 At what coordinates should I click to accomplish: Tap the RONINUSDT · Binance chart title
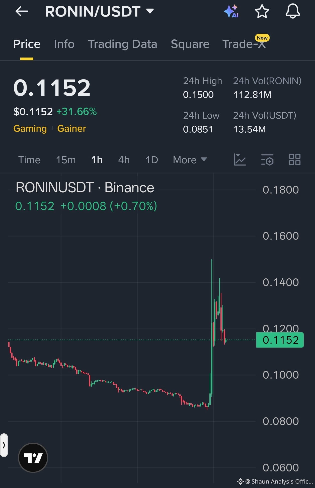pos(85,188)
